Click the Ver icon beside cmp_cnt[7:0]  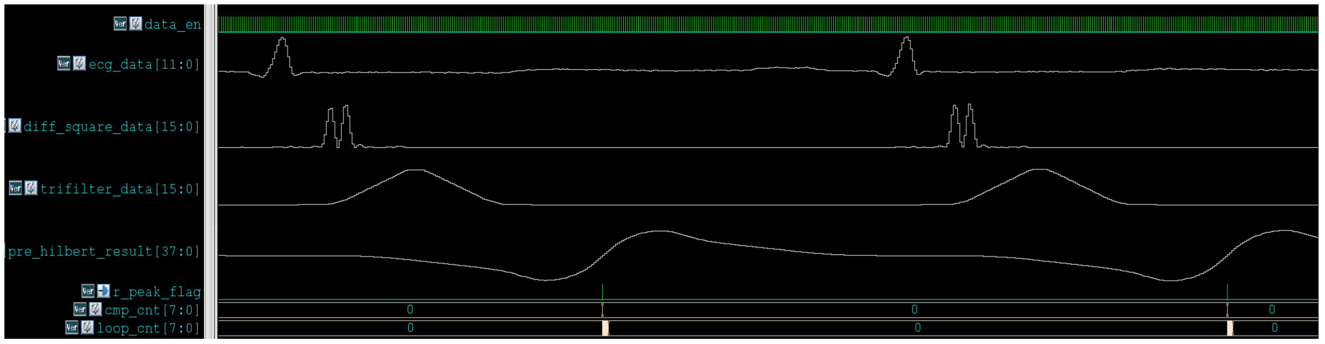[x=80, y=310]
